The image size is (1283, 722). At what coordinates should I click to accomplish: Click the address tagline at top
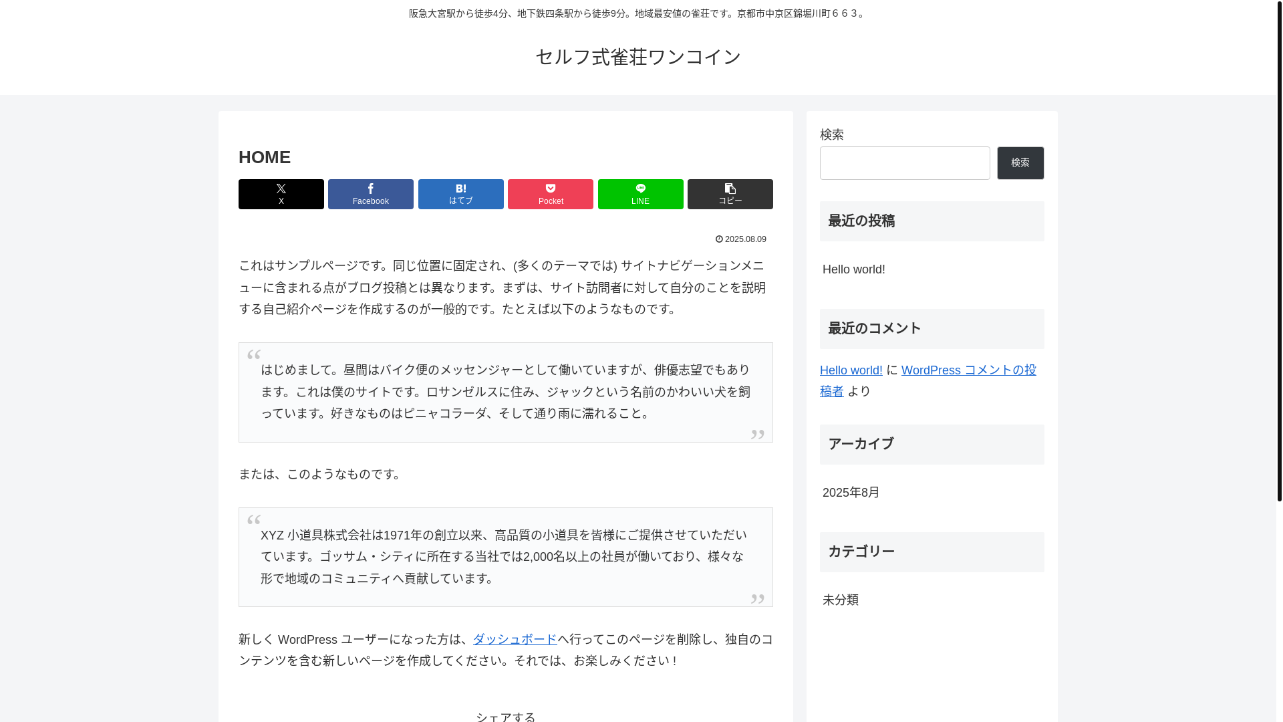pos(638,13)
